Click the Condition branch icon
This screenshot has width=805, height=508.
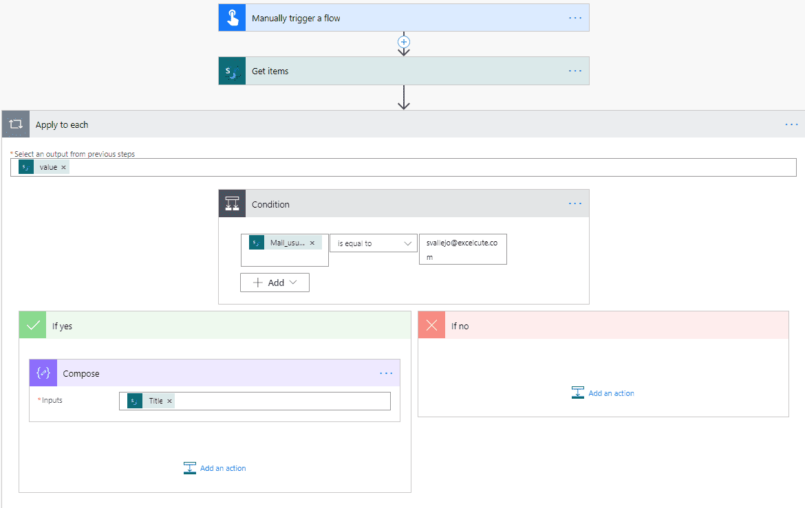(231, 203)
